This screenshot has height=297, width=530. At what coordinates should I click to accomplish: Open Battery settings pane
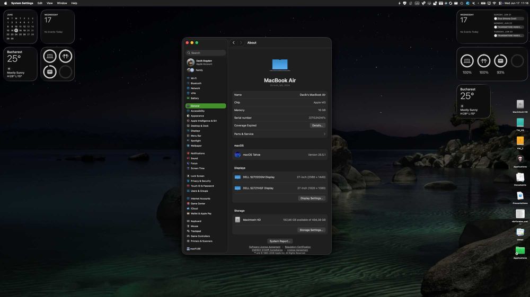point(206,98)
